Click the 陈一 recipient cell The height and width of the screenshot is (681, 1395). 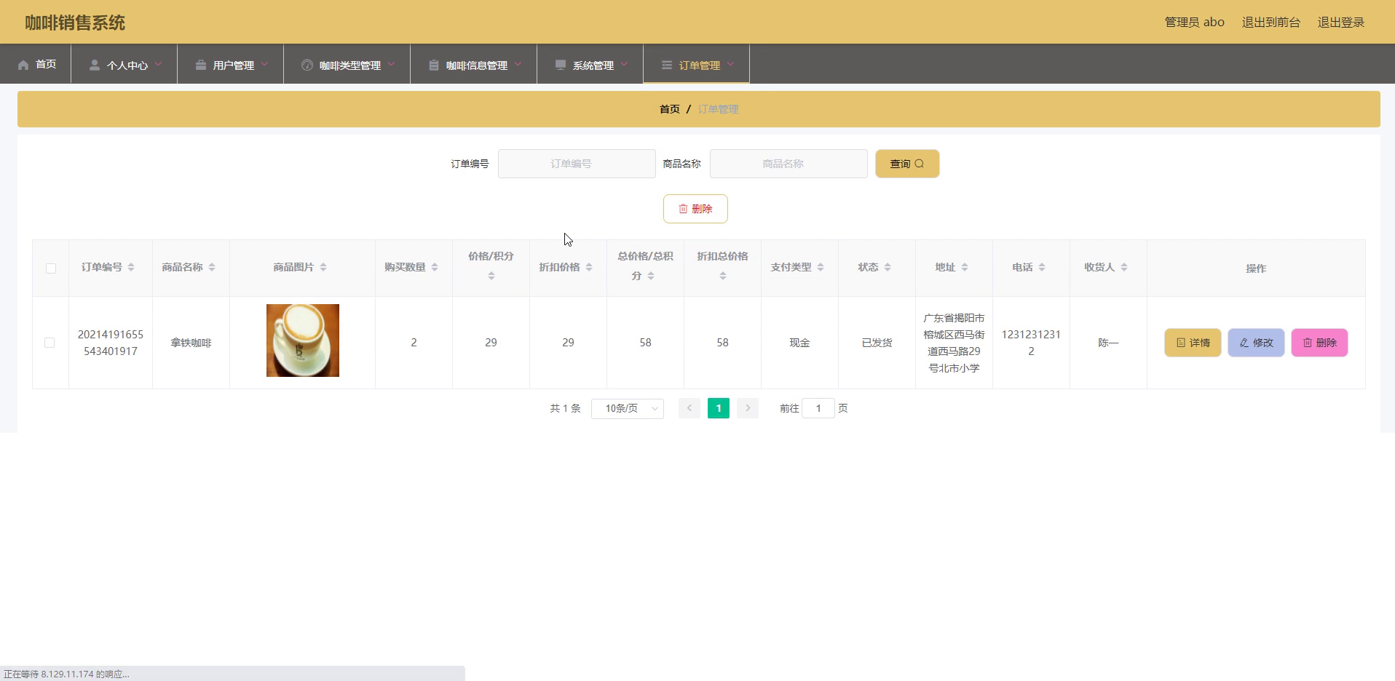pos(1108,343)
